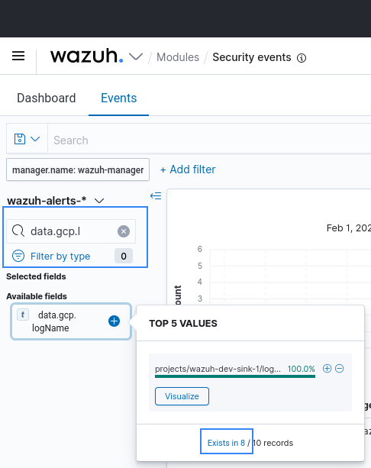Focus the main Search query field
371x468 pixels.
(209, 140)
